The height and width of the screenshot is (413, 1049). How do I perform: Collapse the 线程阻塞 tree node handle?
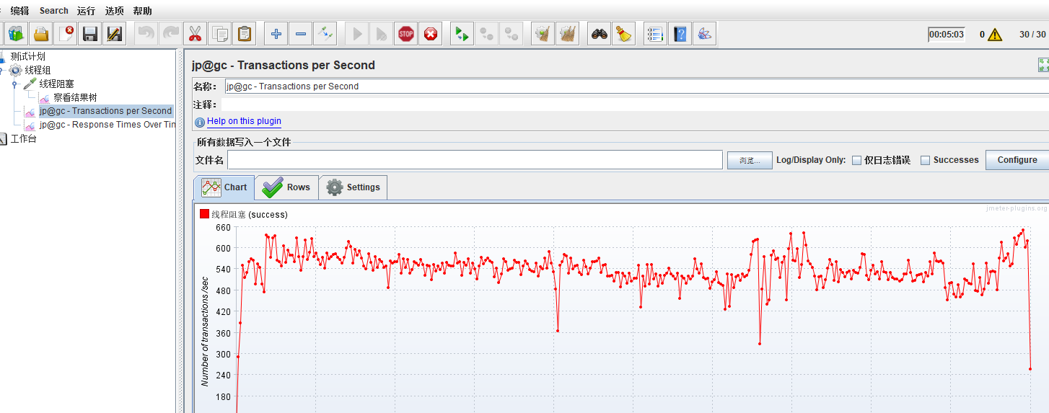[x=14, y=84]
